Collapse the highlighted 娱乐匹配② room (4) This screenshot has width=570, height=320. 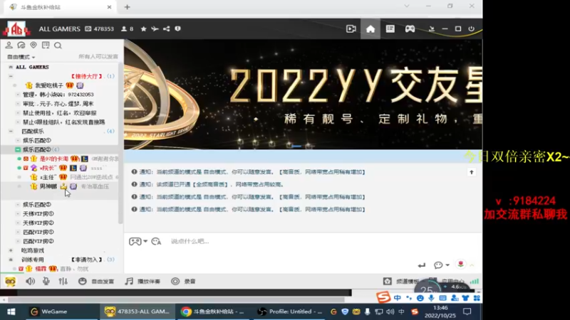[17, 149]
